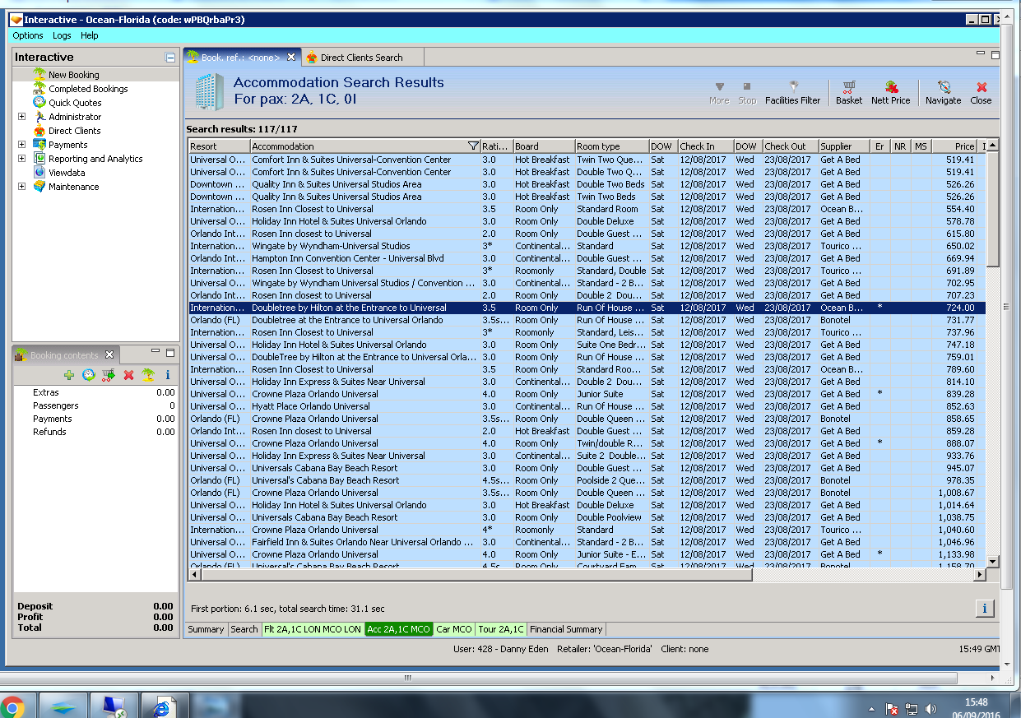Click the Navigate compass icon

(943, 87)
